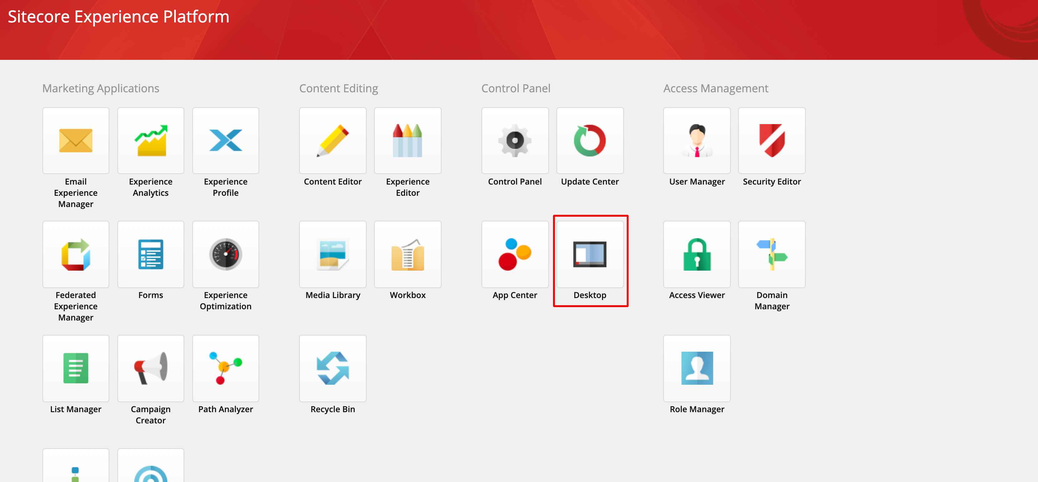Click the 'Media Library' text label
Screen dimensions: 1038x482
[333, 295]
